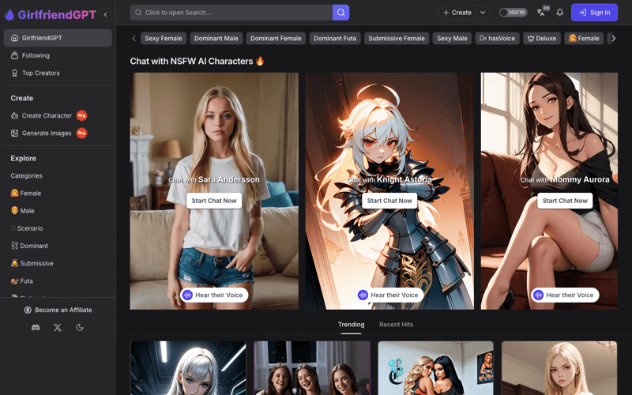The width and height of the screenshot is (632, 395).
Task: Open the language translation selector
Action: click(x=541, y=13)
